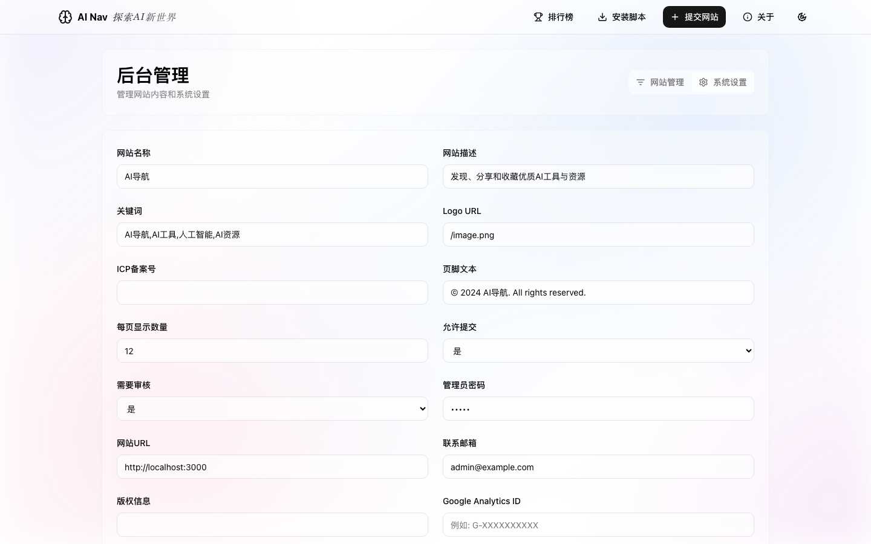Click the 管理网站内容和系统设置 subtitle text
The image size is (871, 544).
pyautogui.click(x=163, y=94)
